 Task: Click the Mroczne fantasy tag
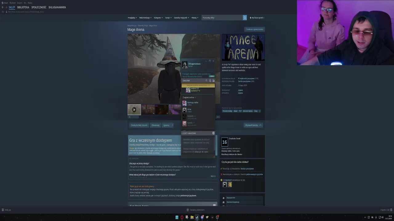pos(248,111)
